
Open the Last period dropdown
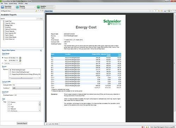12,63
